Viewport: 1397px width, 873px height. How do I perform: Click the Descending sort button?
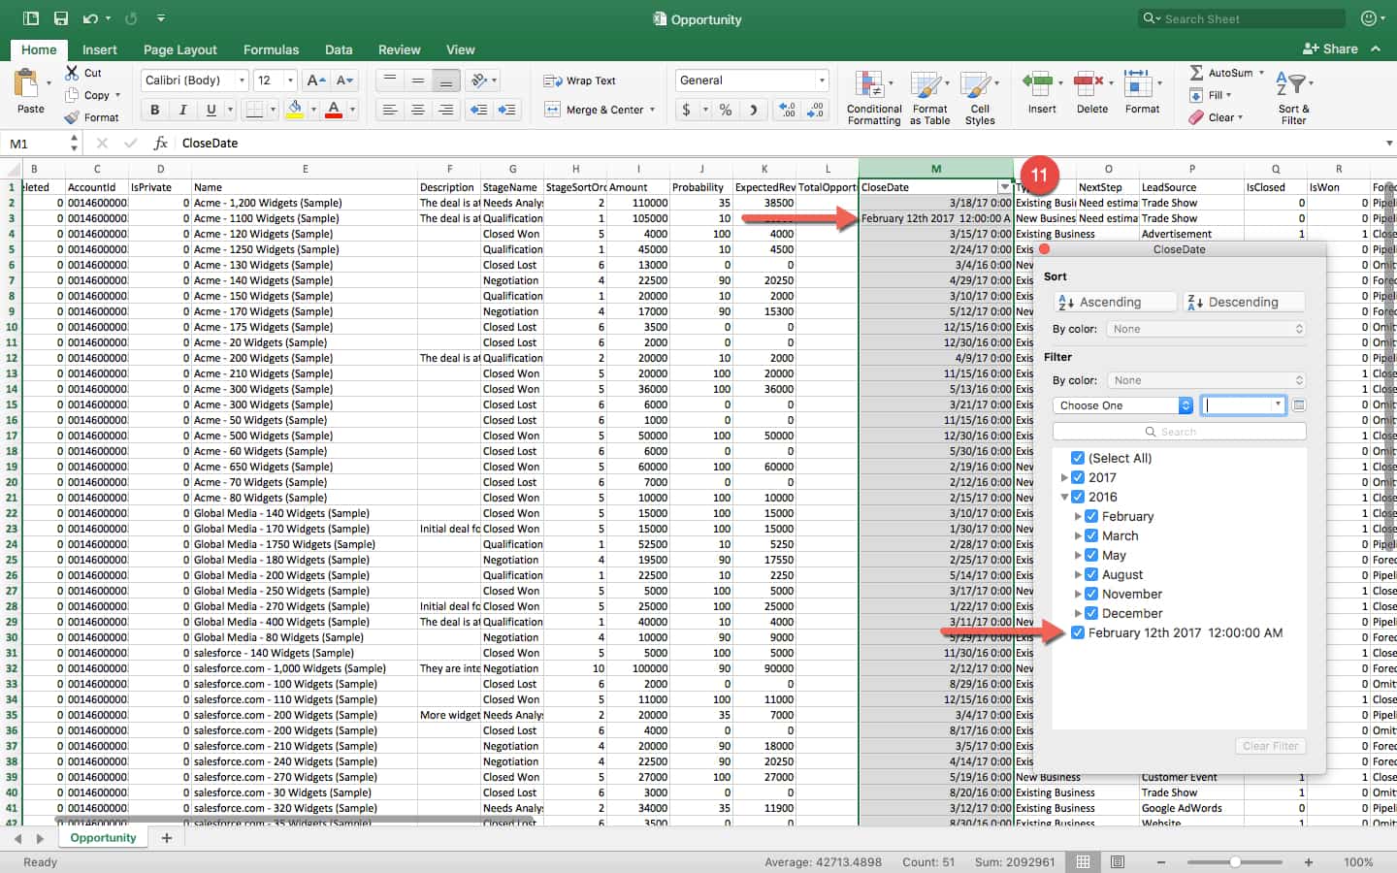coord(1243,302)
